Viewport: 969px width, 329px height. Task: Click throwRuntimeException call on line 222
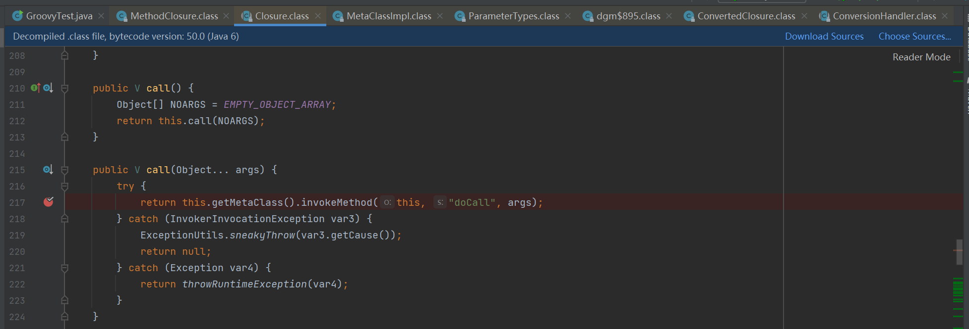[244, 284]
